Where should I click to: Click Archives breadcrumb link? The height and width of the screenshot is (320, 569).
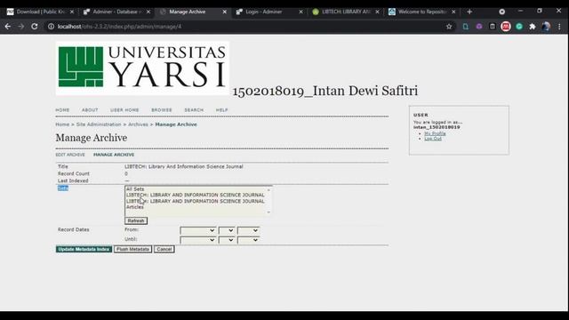tap(138, 124)
